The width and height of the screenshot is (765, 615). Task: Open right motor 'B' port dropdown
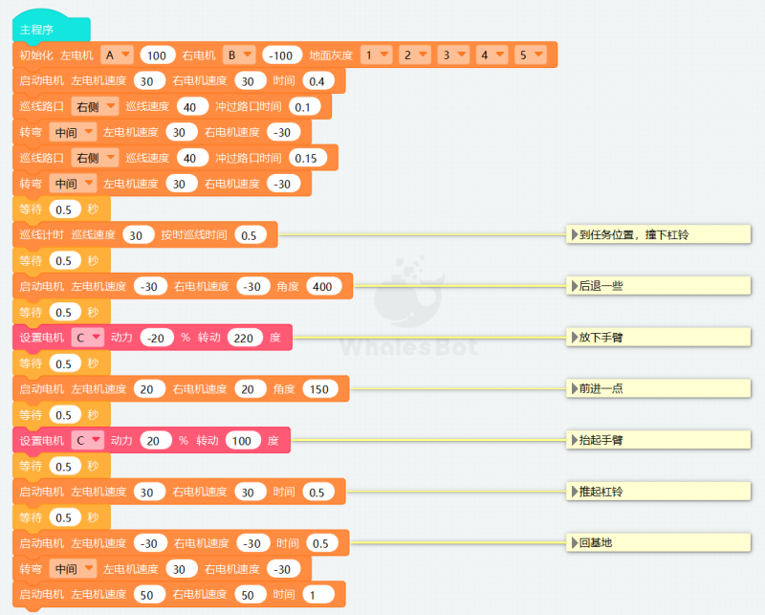pos(239,55)
